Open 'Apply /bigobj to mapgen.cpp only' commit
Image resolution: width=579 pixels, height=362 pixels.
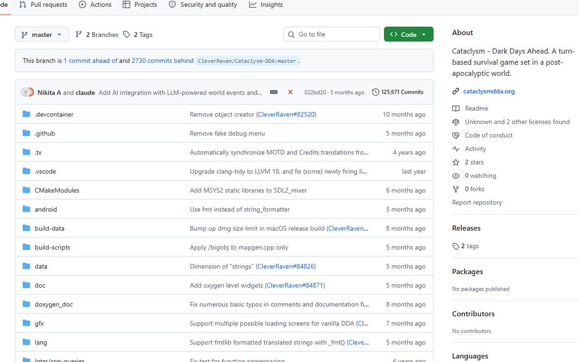(239, 248)
